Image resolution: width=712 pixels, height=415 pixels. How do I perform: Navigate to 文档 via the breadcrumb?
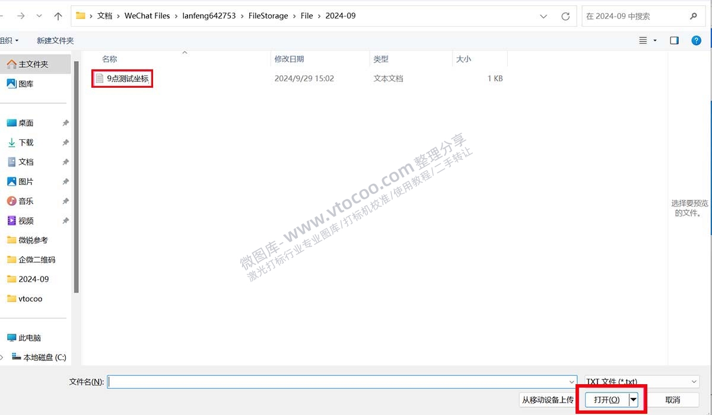coord(104,16)
